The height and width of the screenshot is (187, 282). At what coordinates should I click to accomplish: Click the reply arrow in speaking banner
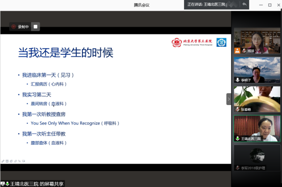pyautogui.click(x=244, y=4)
